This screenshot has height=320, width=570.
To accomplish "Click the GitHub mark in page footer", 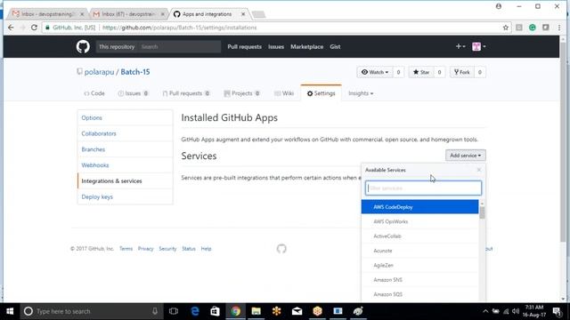I will 281,249.
